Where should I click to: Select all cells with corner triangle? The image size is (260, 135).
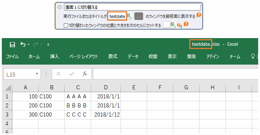8,87
